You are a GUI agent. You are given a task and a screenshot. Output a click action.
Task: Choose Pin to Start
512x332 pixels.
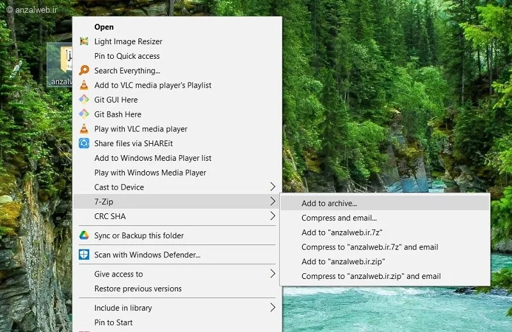tap(177, 322)
